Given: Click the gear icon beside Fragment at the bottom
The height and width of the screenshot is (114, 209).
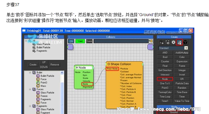Looking at the screenshot, I should click(38, 113).
